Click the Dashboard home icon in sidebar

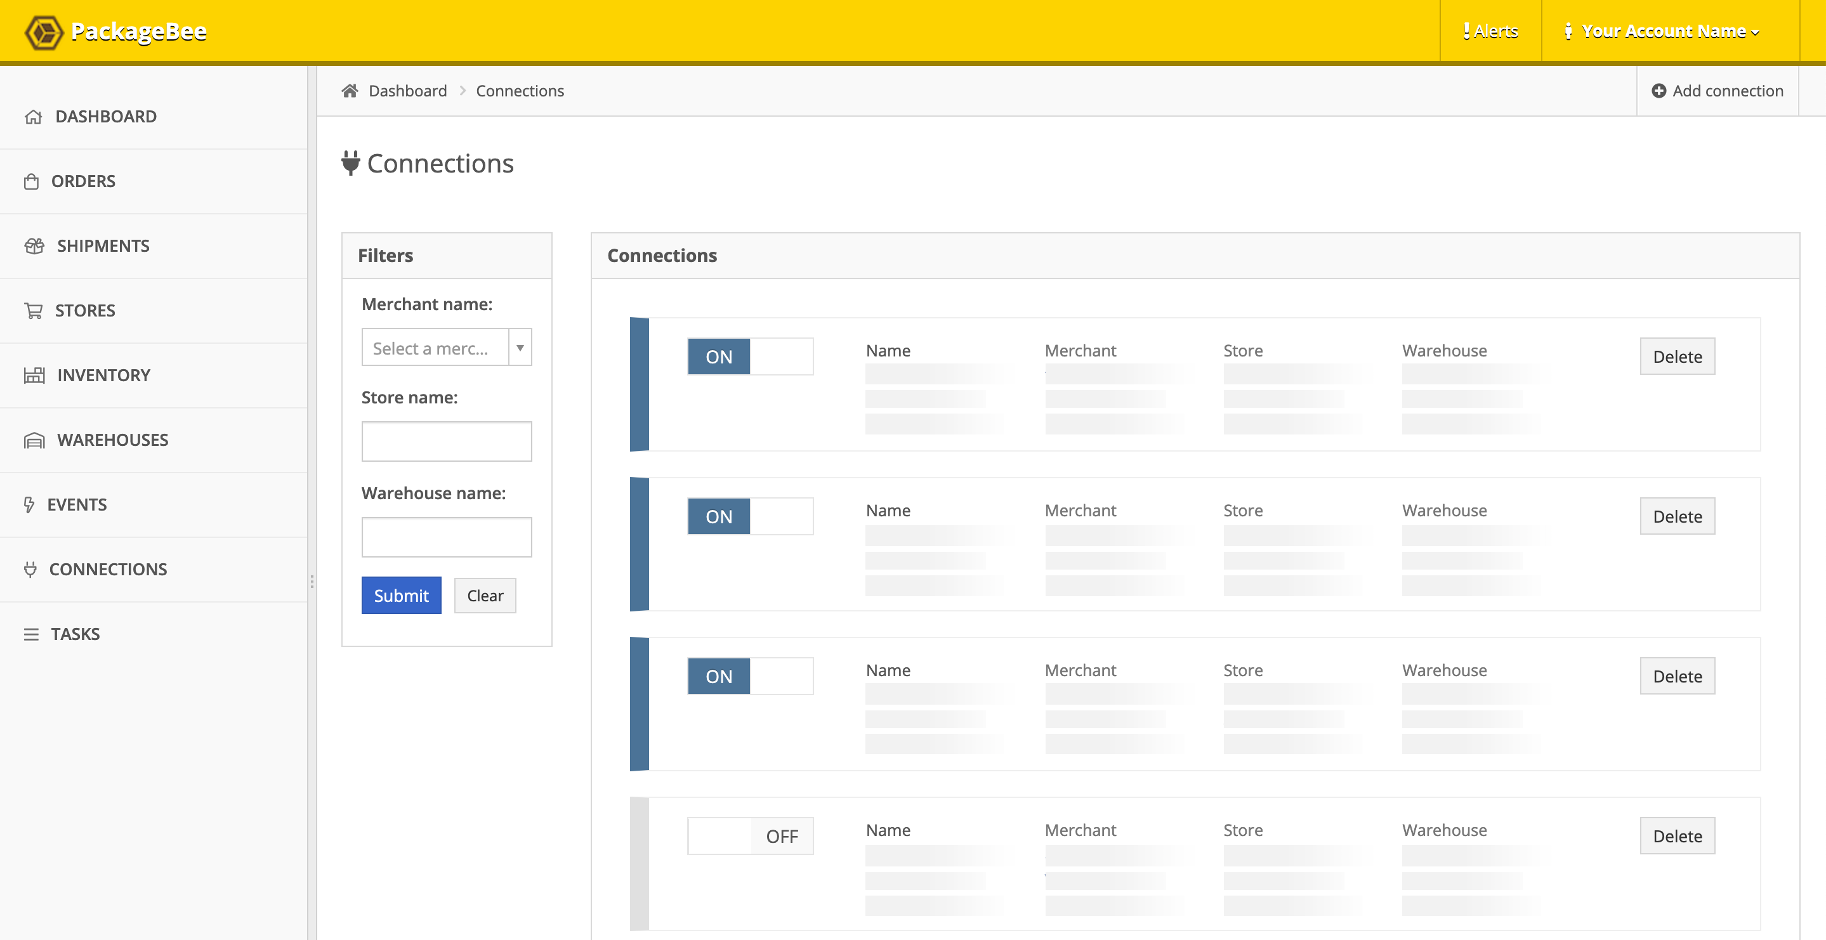point(34,117)
